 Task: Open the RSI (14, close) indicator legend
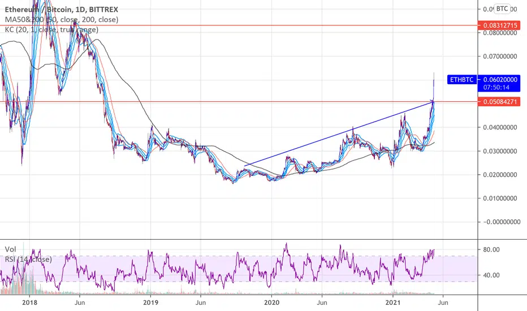coord(28,259)
